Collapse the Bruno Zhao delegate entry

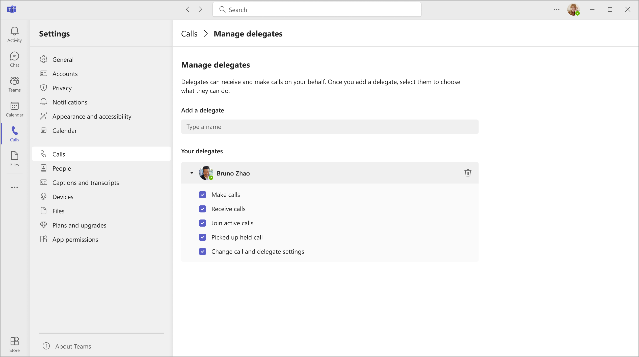tap(192, 173)
